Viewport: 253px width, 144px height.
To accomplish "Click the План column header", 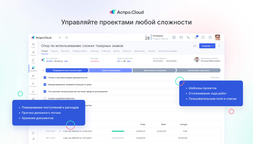I will tap(143, 124).
